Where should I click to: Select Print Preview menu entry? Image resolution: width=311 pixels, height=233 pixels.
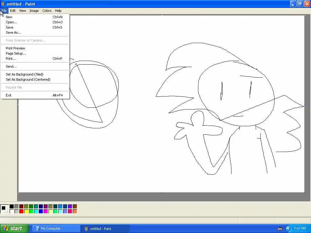[x=35, y=48]
